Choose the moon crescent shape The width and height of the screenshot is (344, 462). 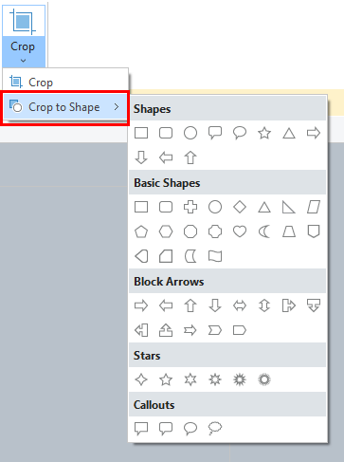(x=264, y=231)
